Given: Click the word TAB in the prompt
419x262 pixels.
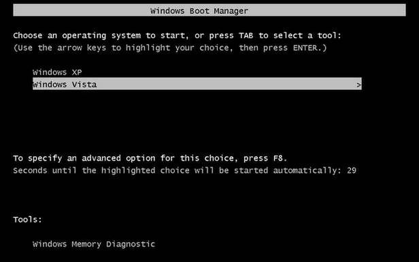Looking at the screenshot, I should (x=246, y=35).
